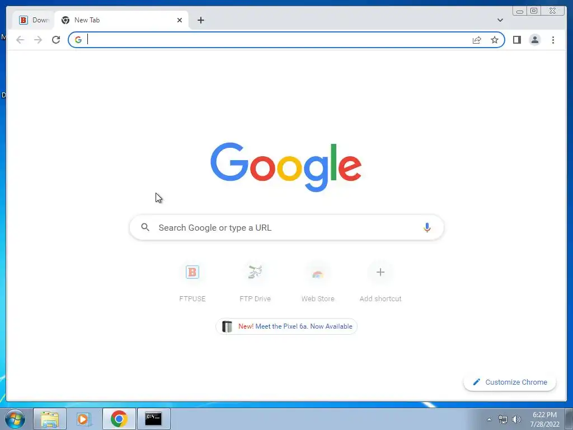
Task: Minimize the Chrome window
Action: point(520,11)
